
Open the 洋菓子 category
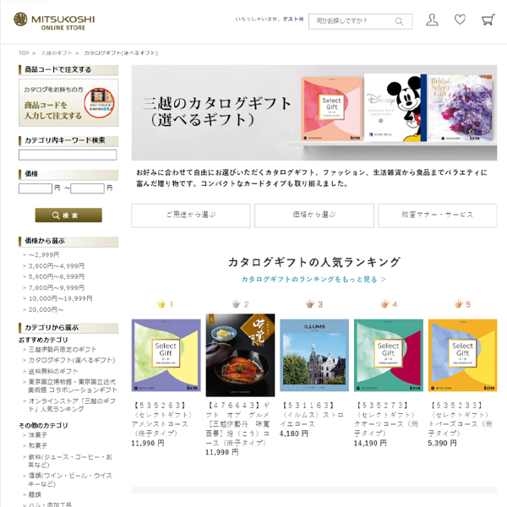point(37,435)
